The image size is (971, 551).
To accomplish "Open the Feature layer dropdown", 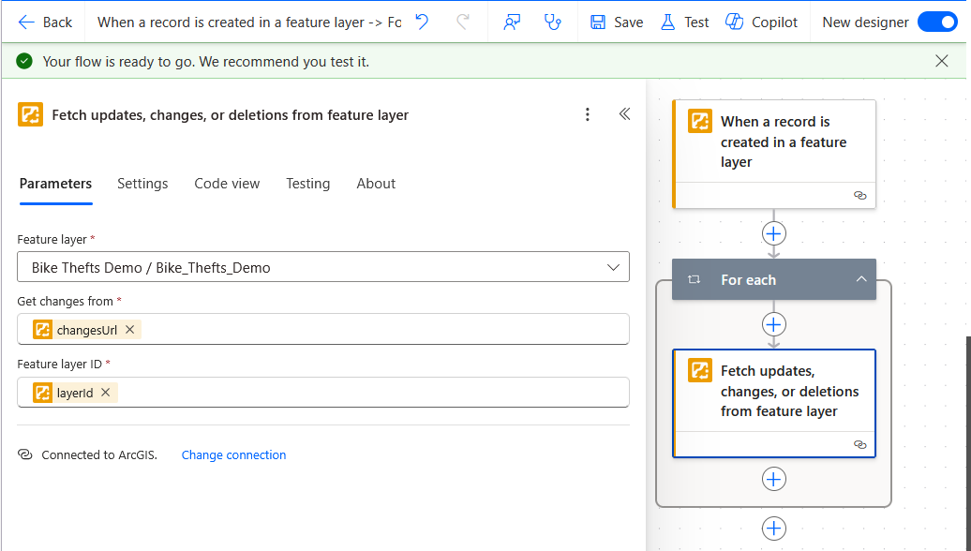I will (323, 267).
